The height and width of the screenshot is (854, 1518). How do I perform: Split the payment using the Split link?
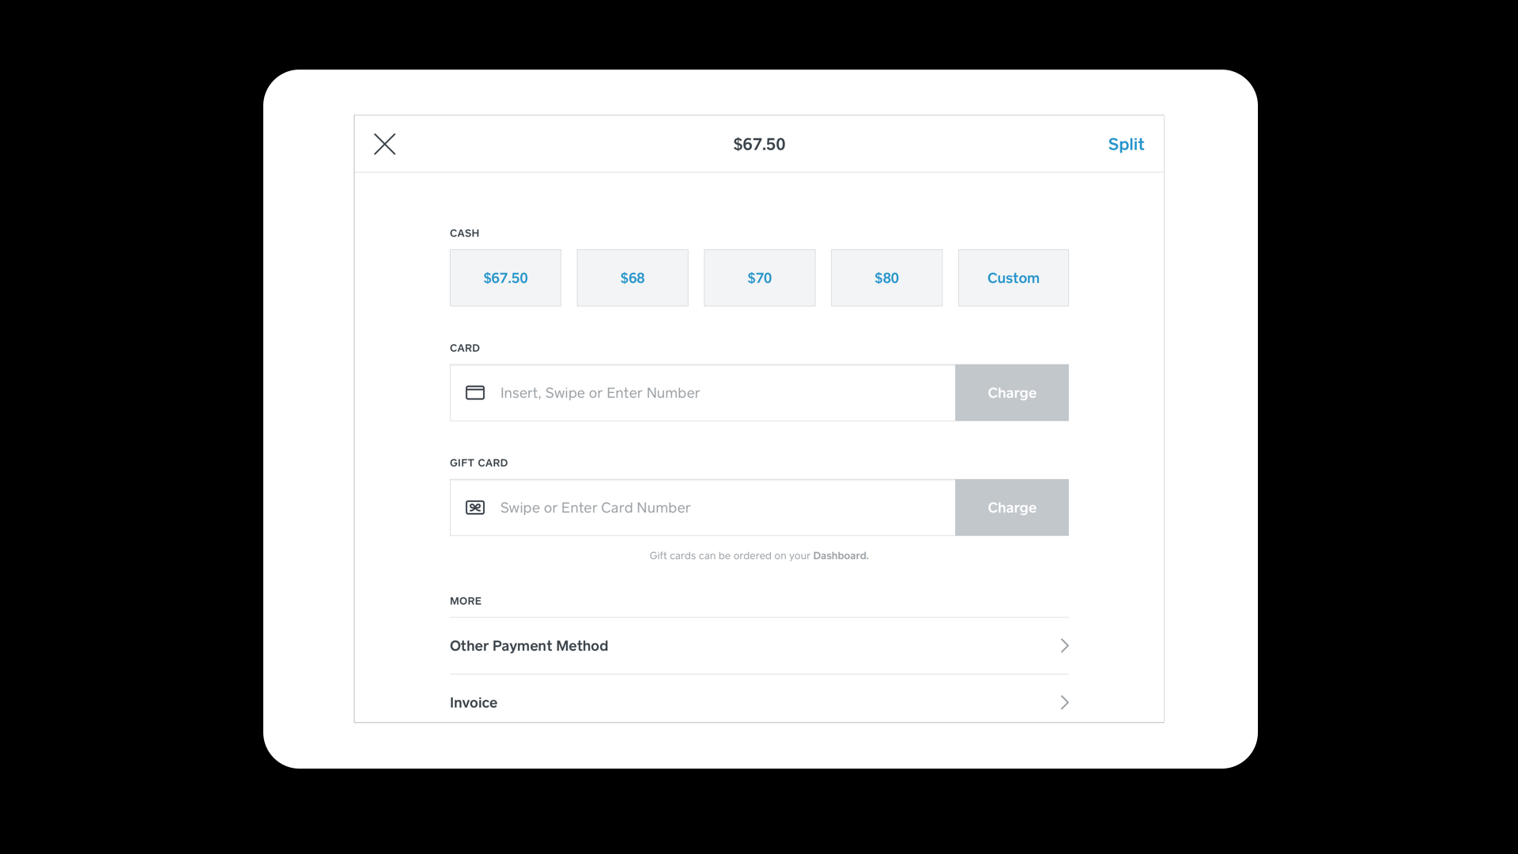1126,144
